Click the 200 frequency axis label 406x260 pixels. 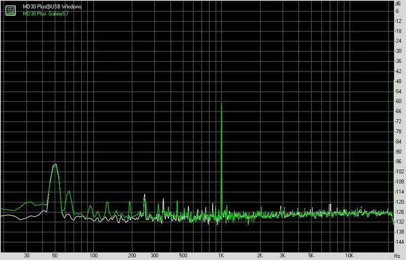click(x=132, y=256)
